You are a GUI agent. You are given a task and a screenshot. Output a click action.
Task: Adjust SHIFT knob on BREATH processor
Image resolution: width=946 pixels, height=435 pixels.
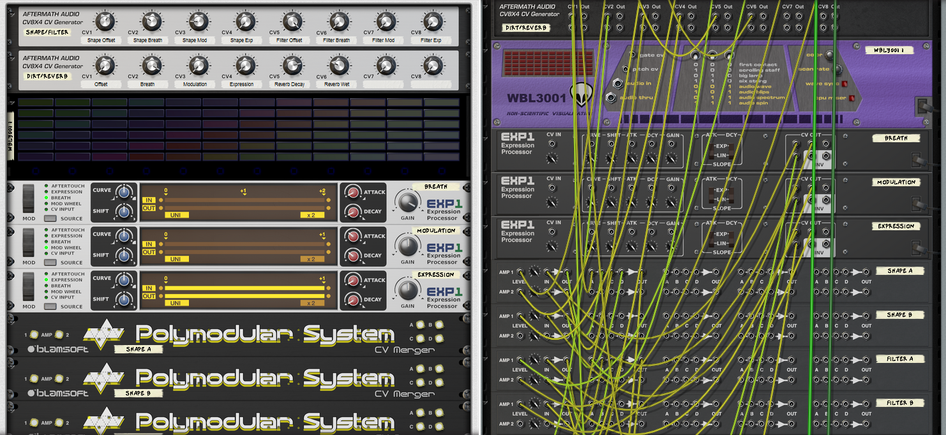coord(124,212)
